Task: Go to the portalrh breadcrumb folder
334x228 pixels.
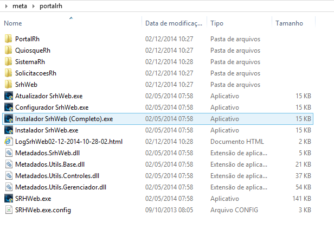Action: pos(51,6)
